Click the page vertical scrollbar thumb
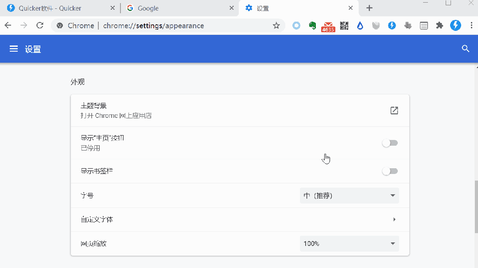Screen dimensions: 478x268 [x=476, y=207]
